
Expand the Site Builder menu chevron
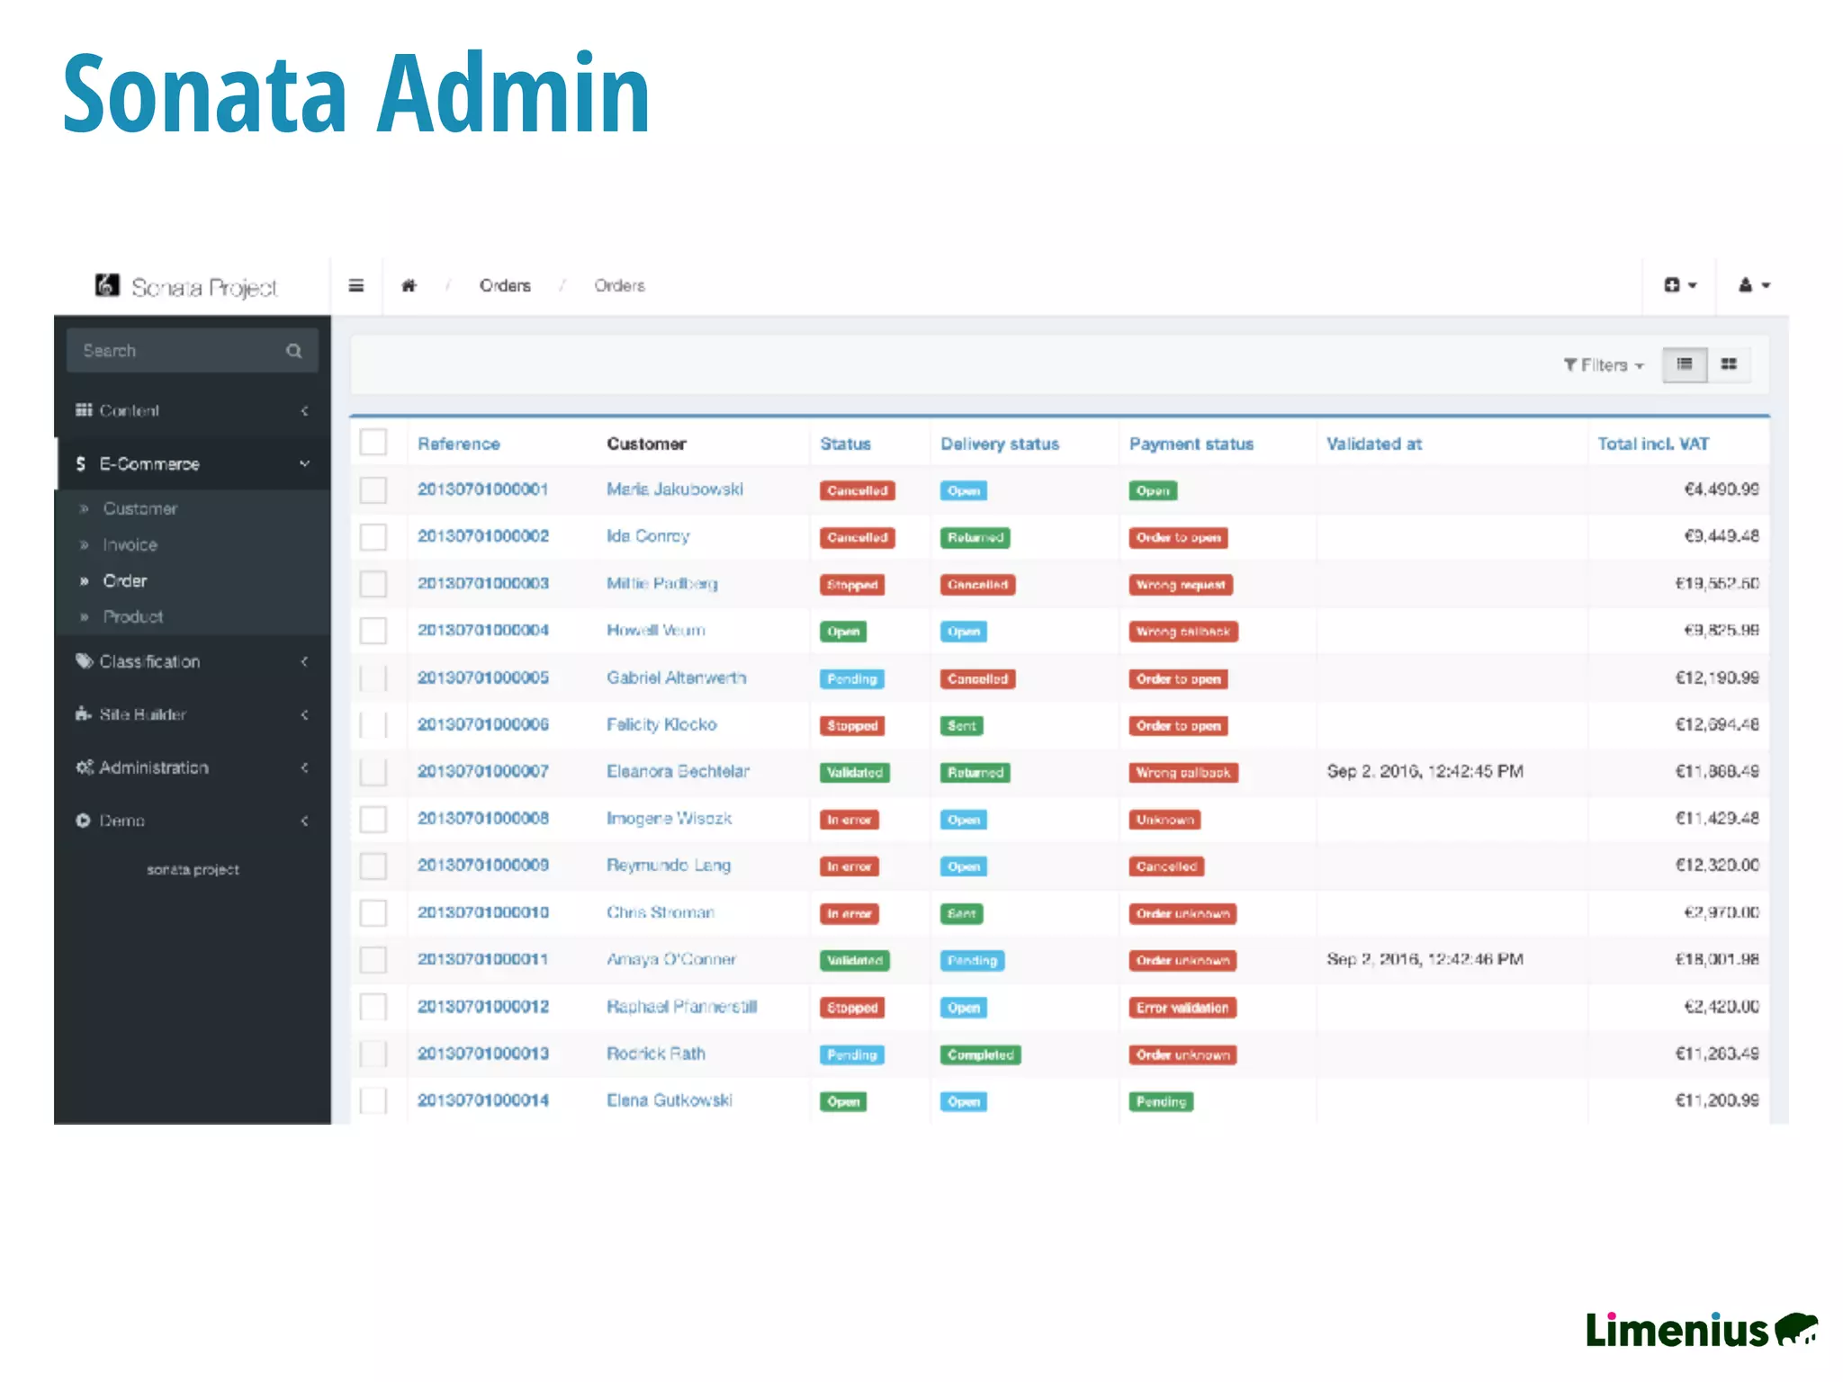(304, 714)
